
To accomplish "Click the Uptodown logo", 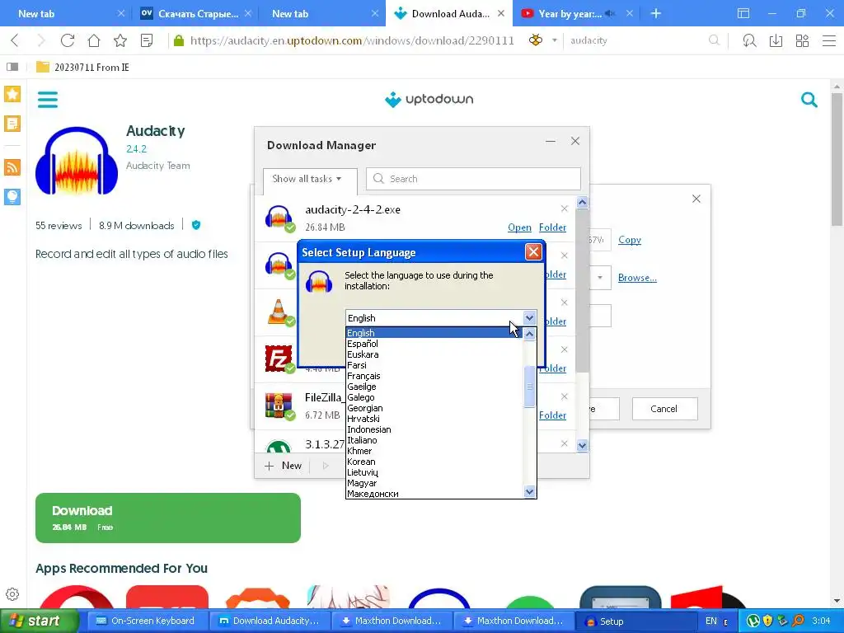I will coord(429,100).
